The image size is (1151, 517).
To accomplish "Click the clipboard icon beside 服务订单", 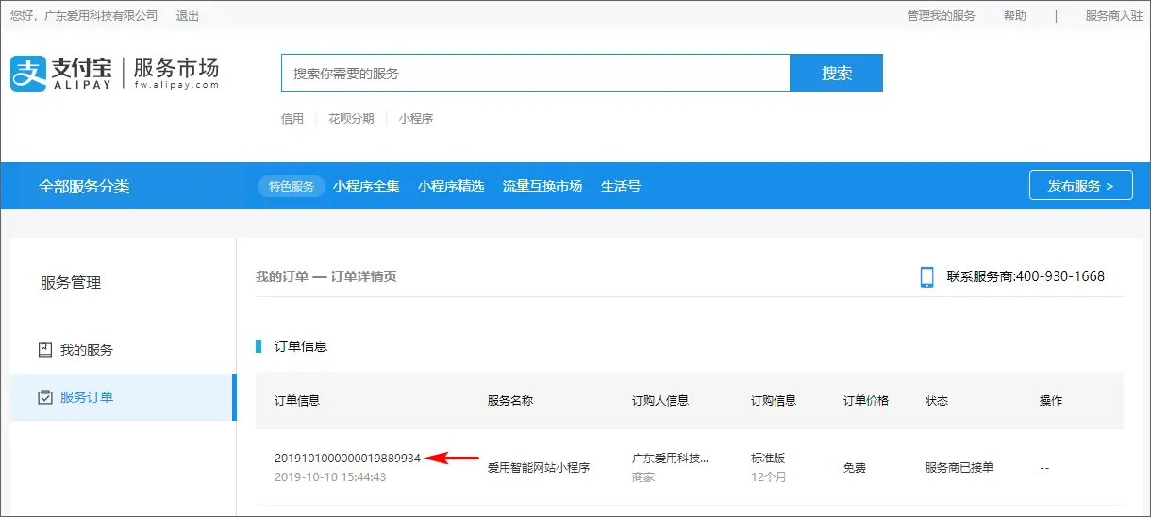I will click(x=45, y=397).
